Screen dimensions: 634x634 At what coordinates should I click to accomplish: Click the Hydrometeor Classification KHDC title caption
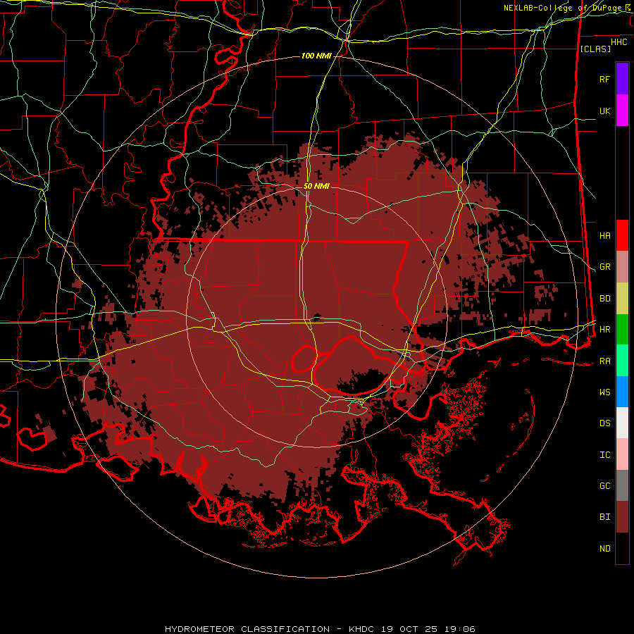(320, 629)
